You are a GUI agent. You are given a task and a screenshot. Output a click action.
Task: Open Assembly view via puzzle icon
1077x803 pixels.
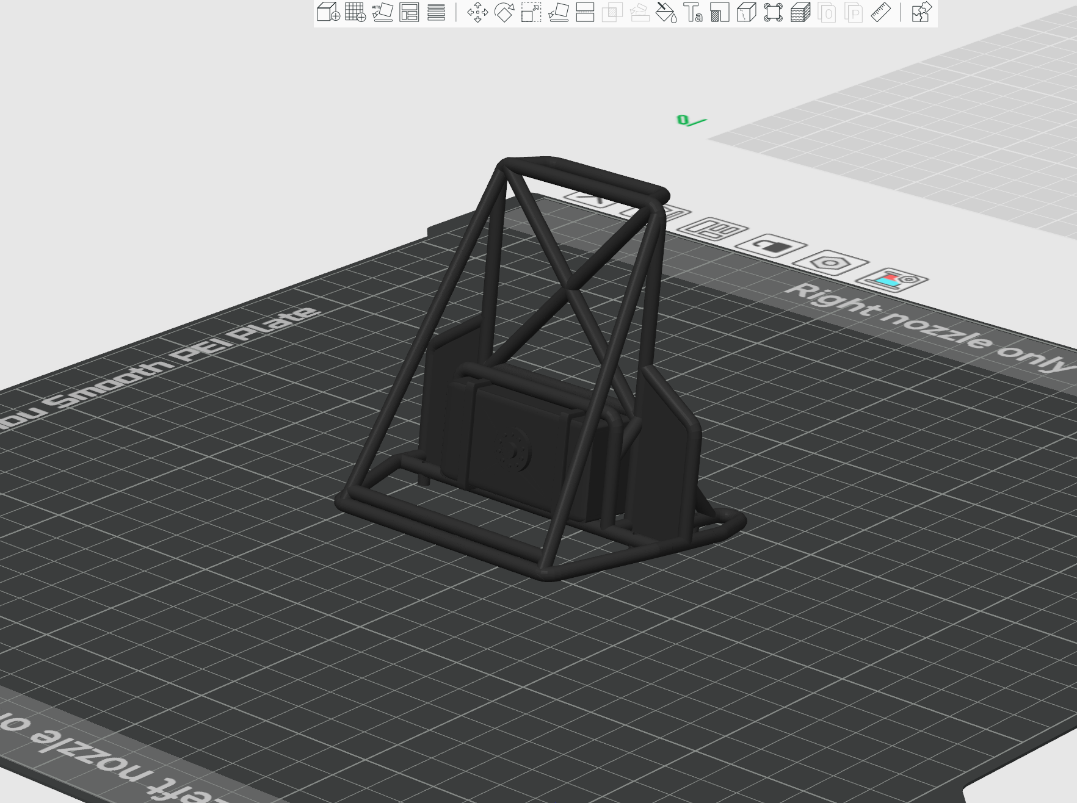click(x=921, y=12)
